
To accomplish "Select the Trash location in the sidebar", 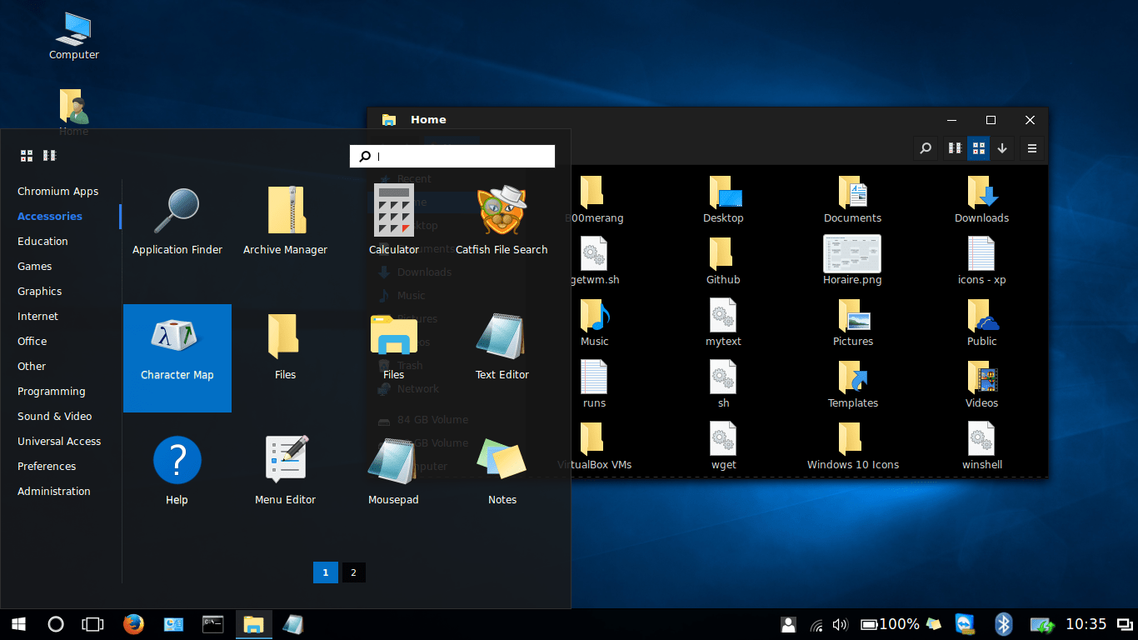I will [414, 365].
